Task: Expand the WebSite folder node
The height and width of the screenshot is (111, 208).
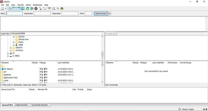Action: pos(11,48)
